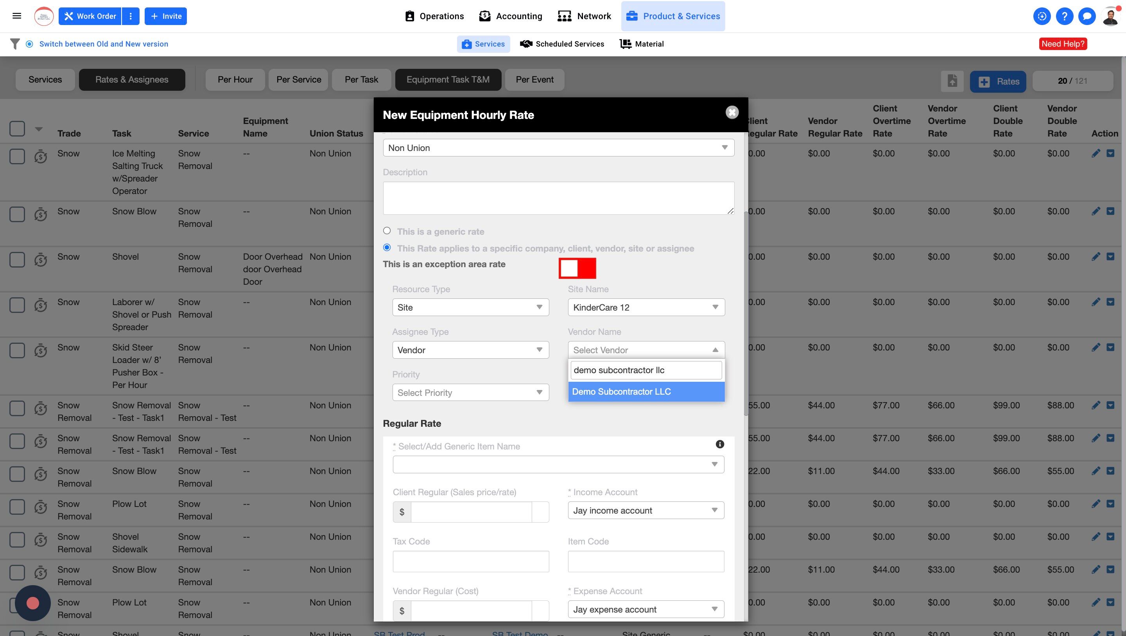Viewport: 1126px width, 636px height.
Task: Click inside the Description text area
Action: [558, 198]
